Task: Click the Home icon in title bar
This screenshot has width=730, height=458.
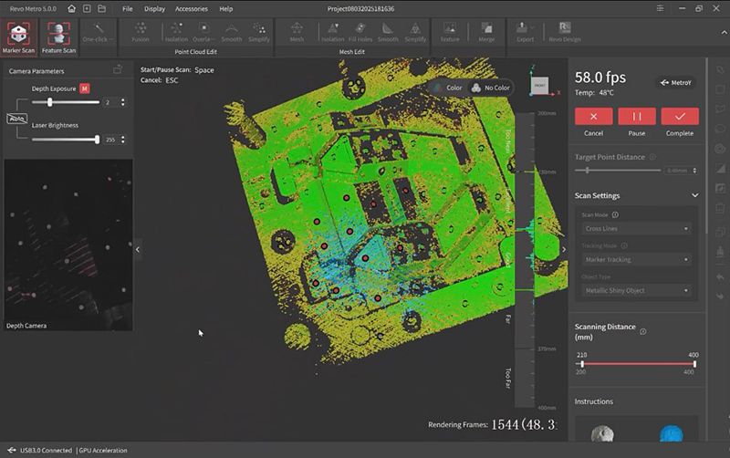Action: click(x=71, y=8)
